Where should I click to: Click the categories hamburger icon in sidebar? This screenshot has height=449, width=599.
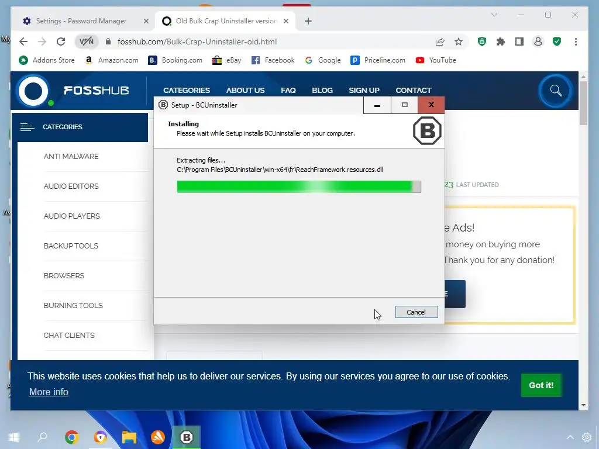point(27,127)
